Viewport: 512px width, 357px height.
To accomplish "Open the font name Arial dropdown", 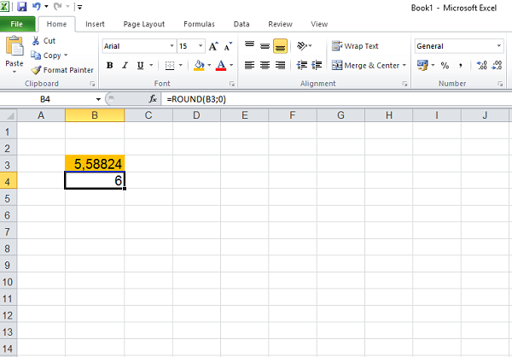I will coord(172,46).
